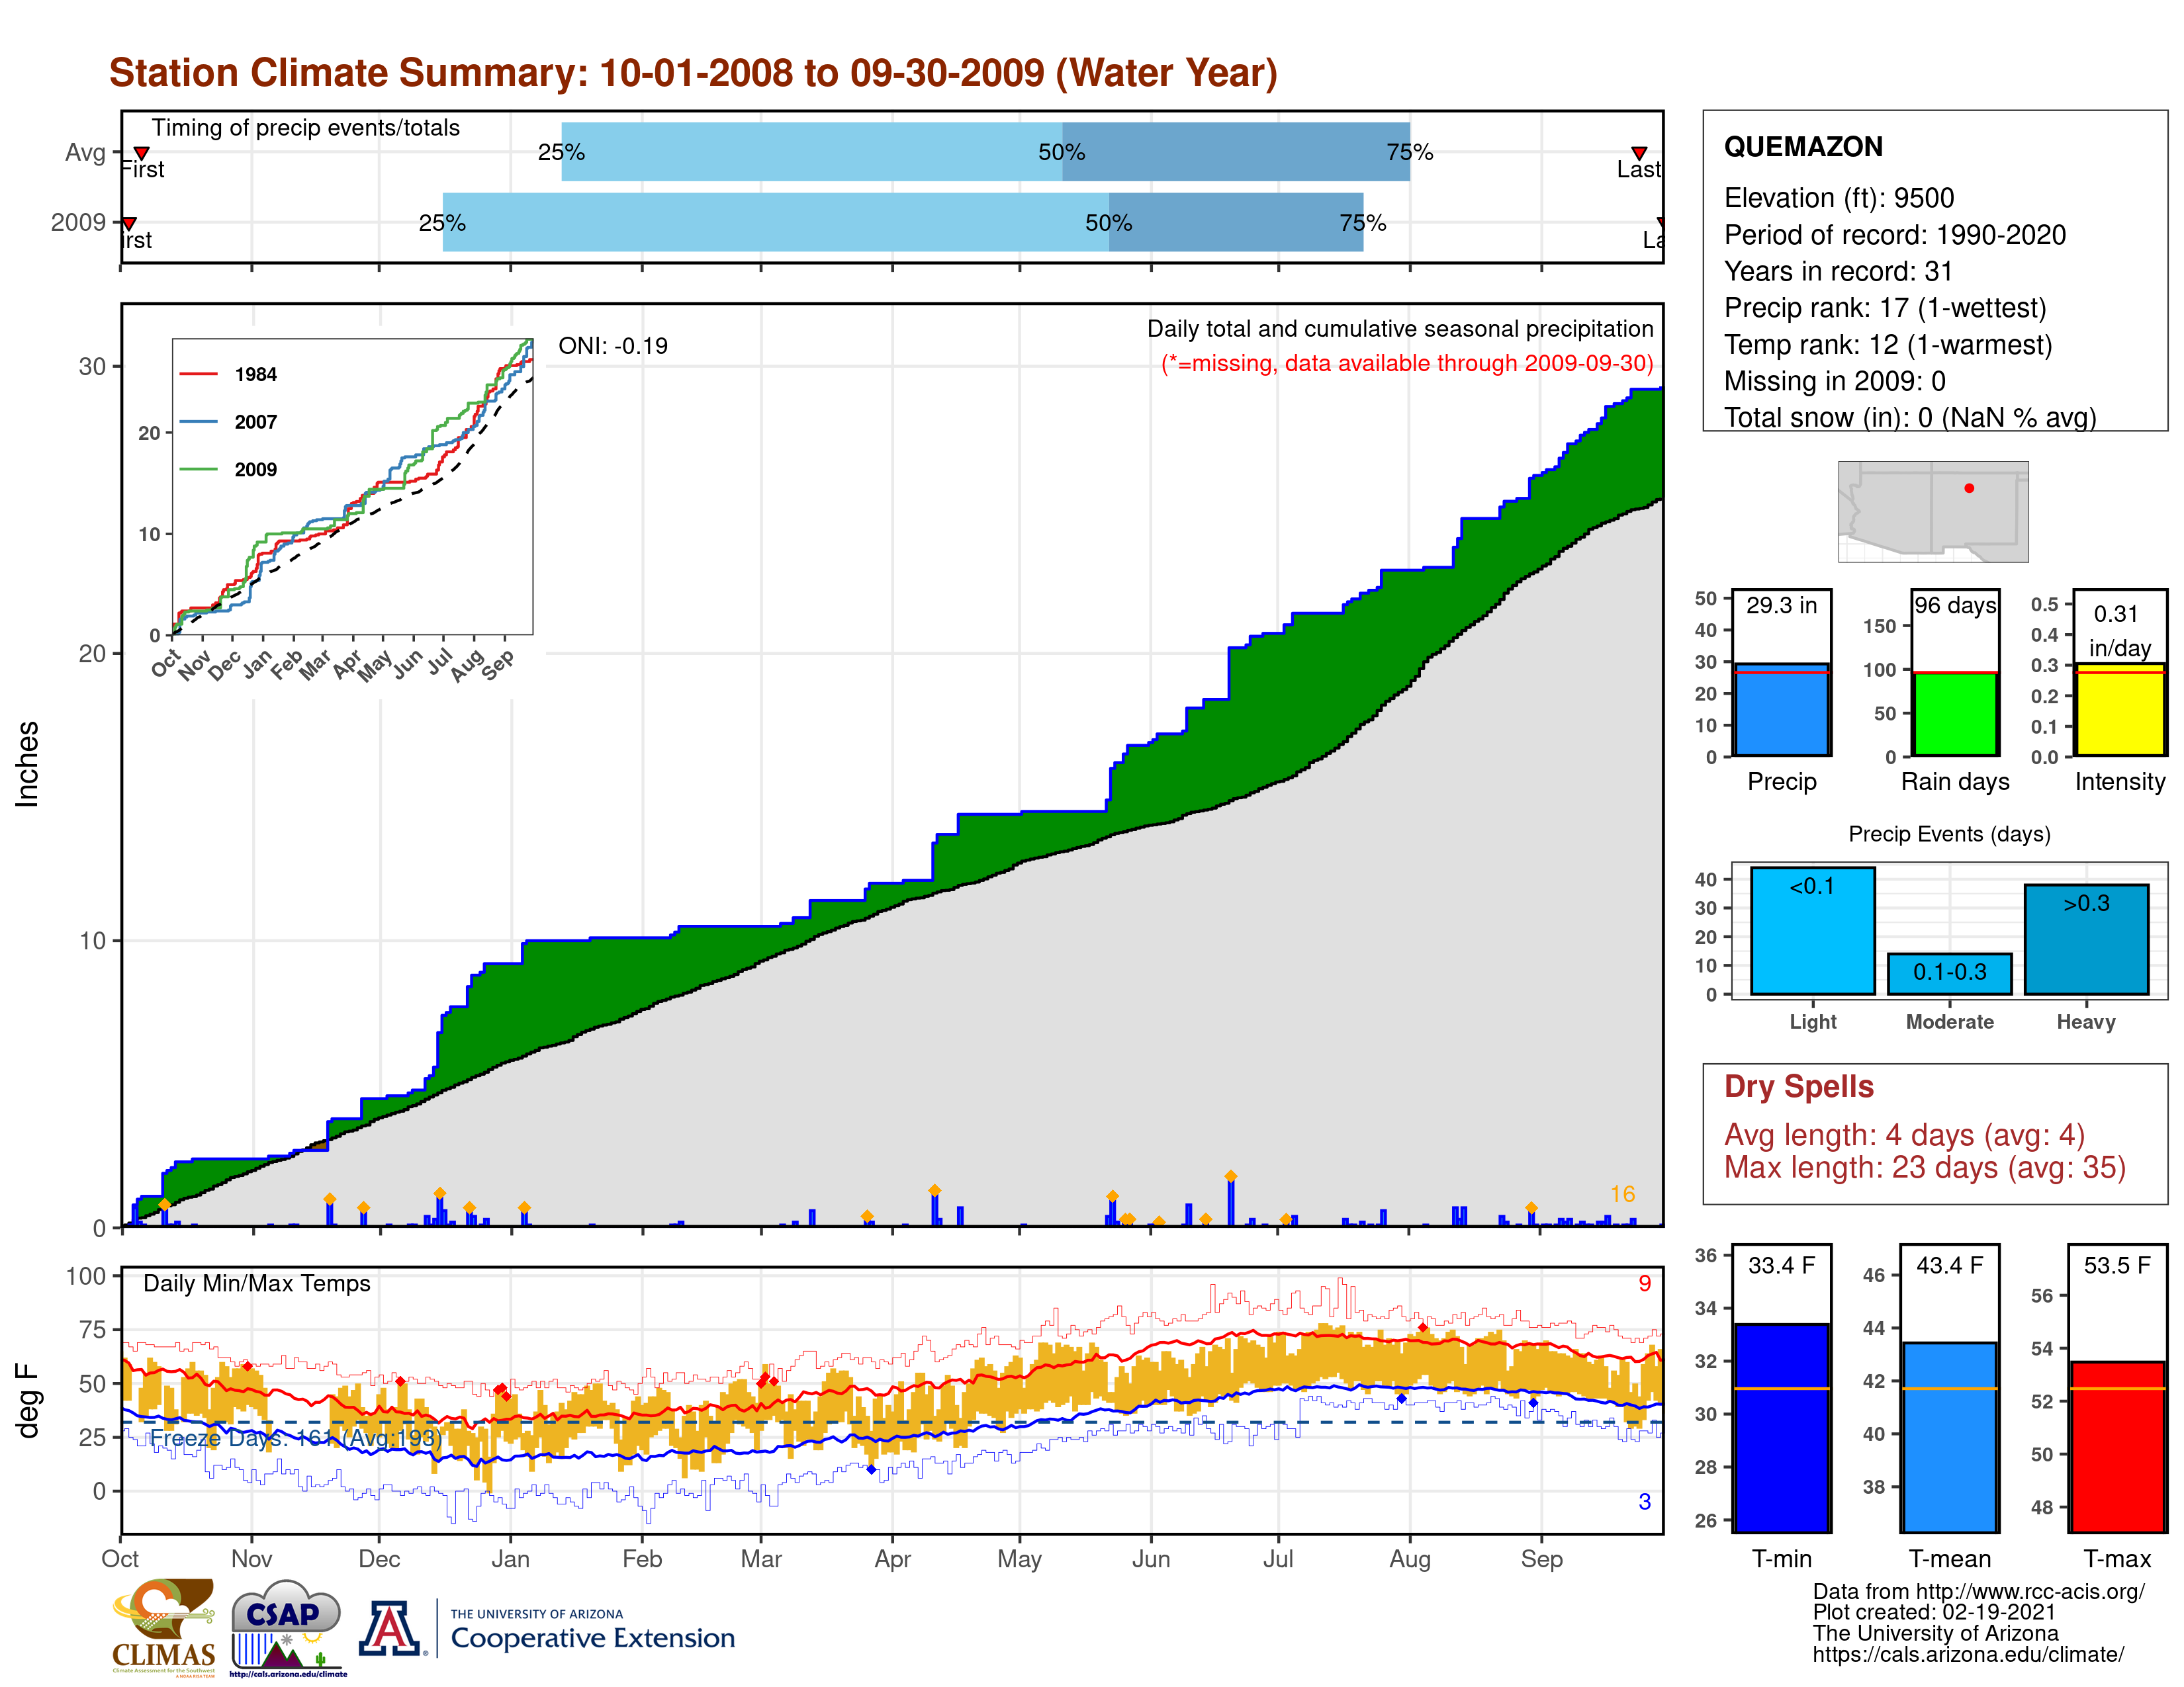Click the Dry Spells heading
This screenshot has height=1687, width=2184.
point(1798,1086)
